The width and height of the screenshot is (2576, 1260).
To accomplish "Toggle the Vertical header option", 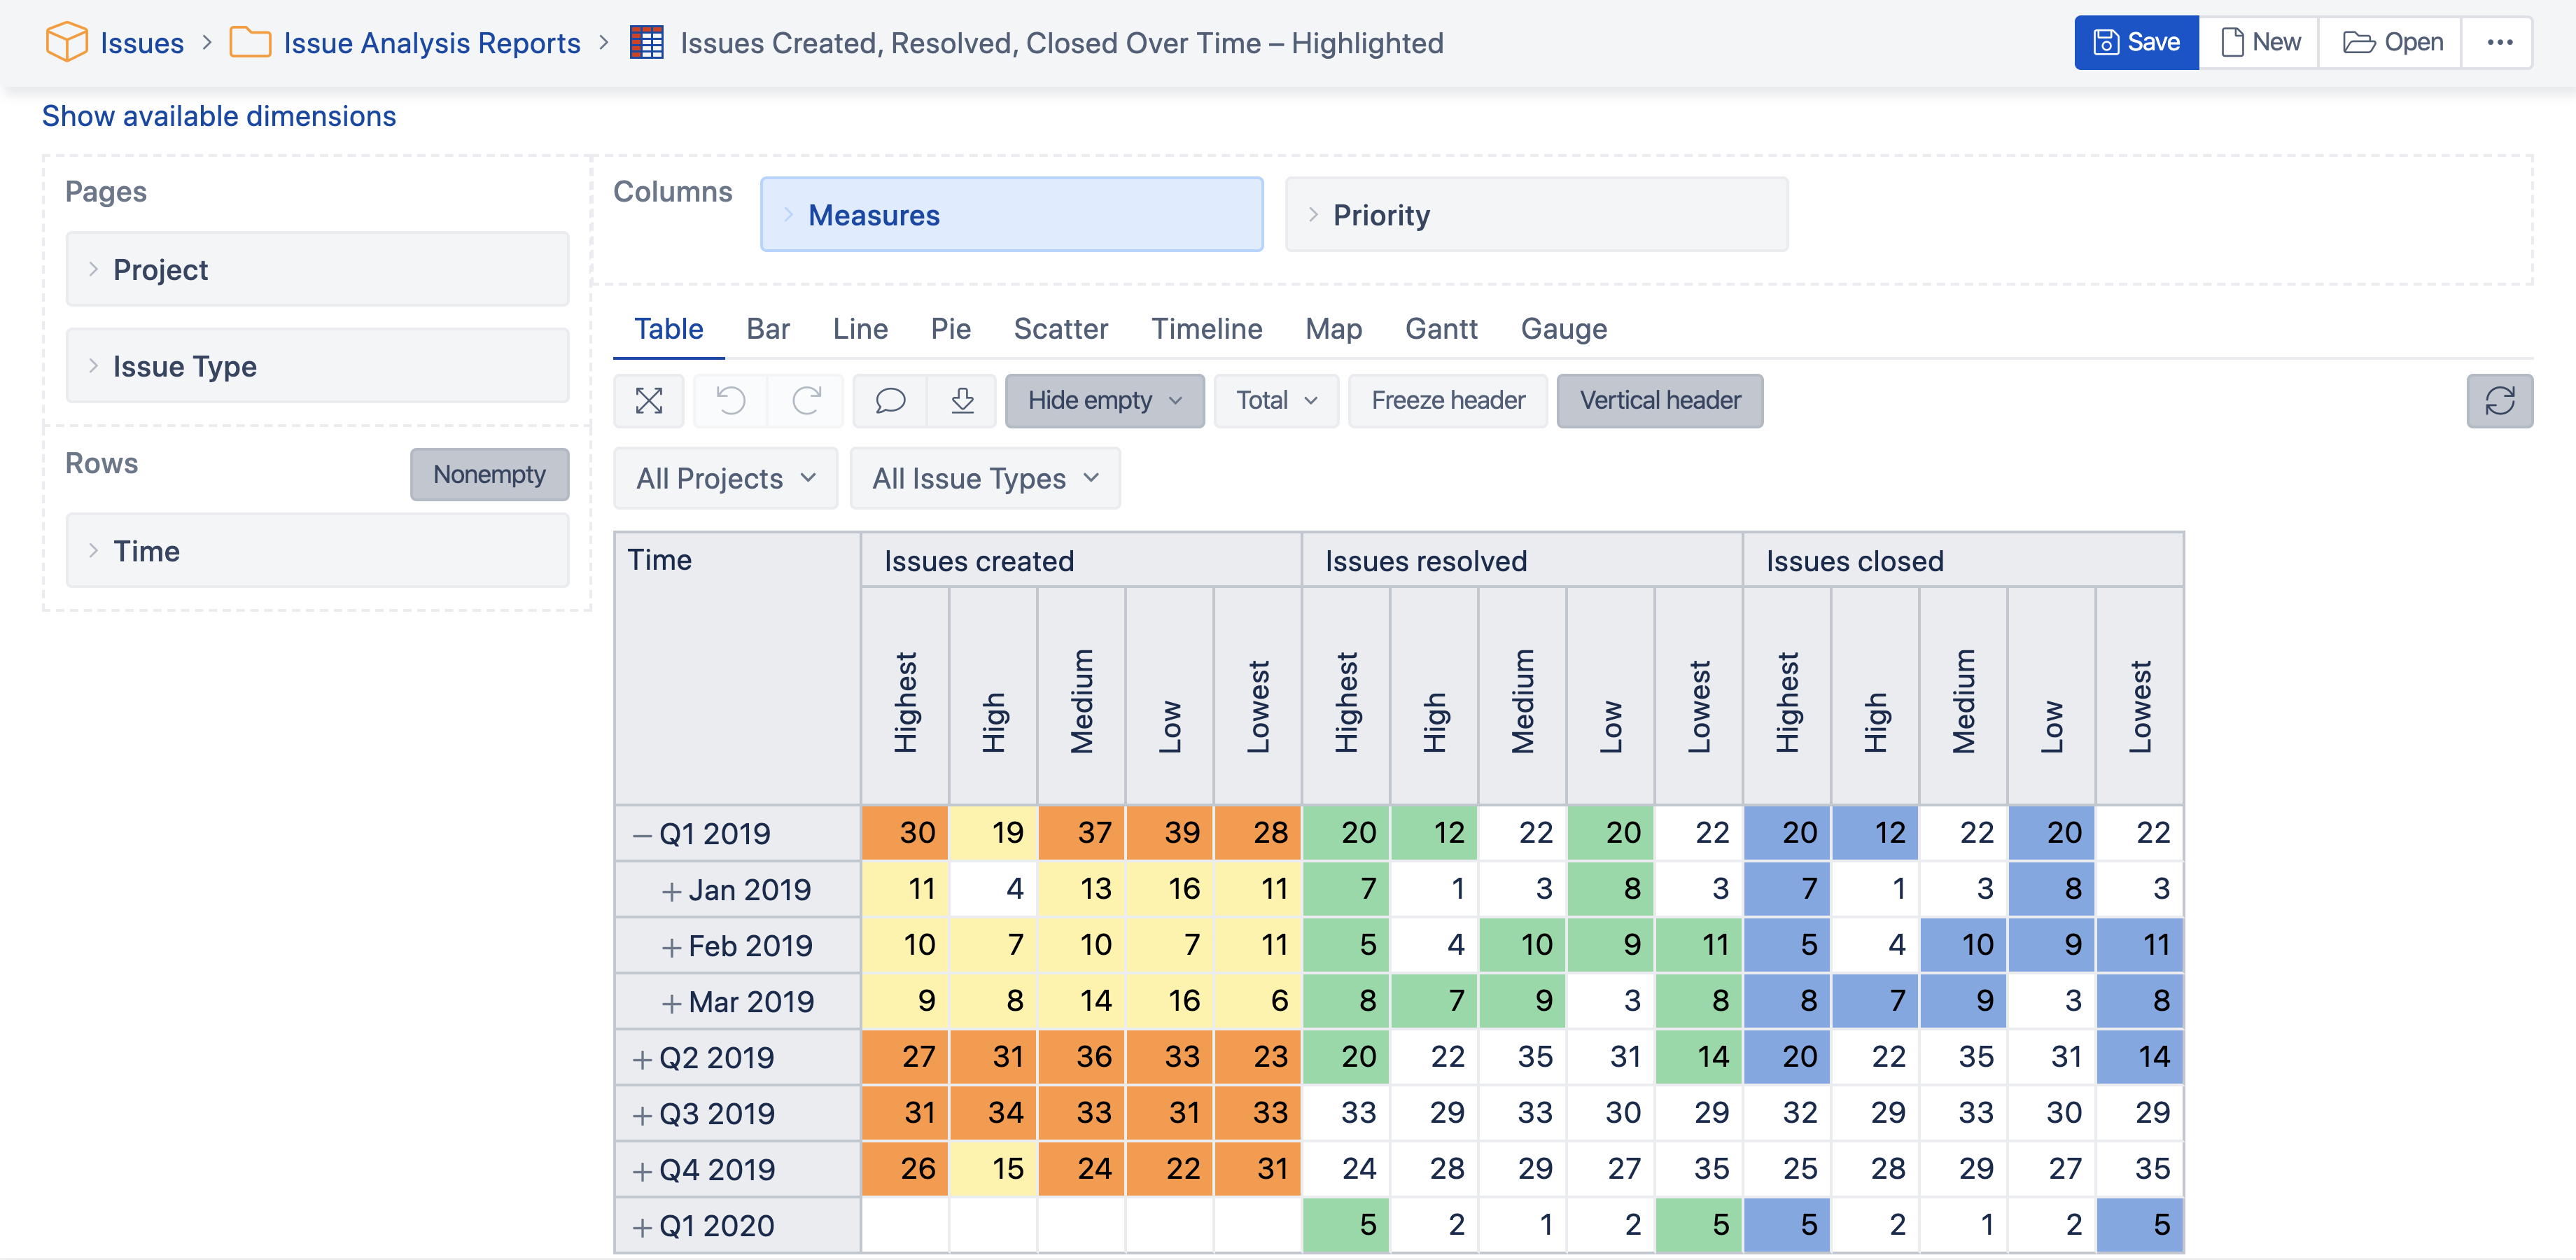I will pos(1660,401).
